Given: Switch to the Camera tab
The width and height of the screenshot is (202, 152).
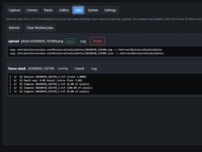Looking at the screenshot, I should coord(32,10).
